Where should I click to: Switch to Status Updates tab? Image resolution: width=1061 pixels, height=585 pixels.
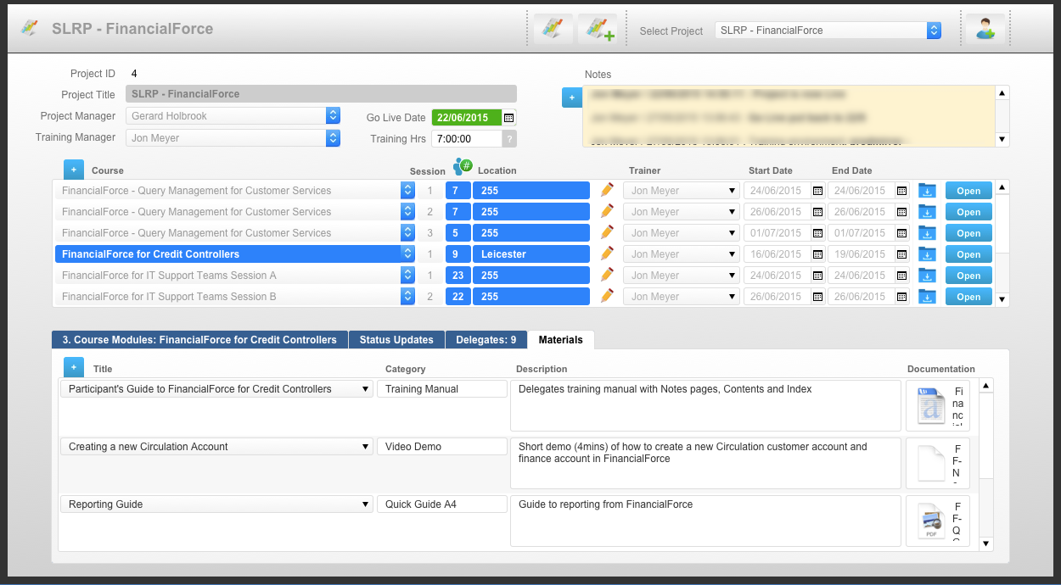[x=396, y=339]
